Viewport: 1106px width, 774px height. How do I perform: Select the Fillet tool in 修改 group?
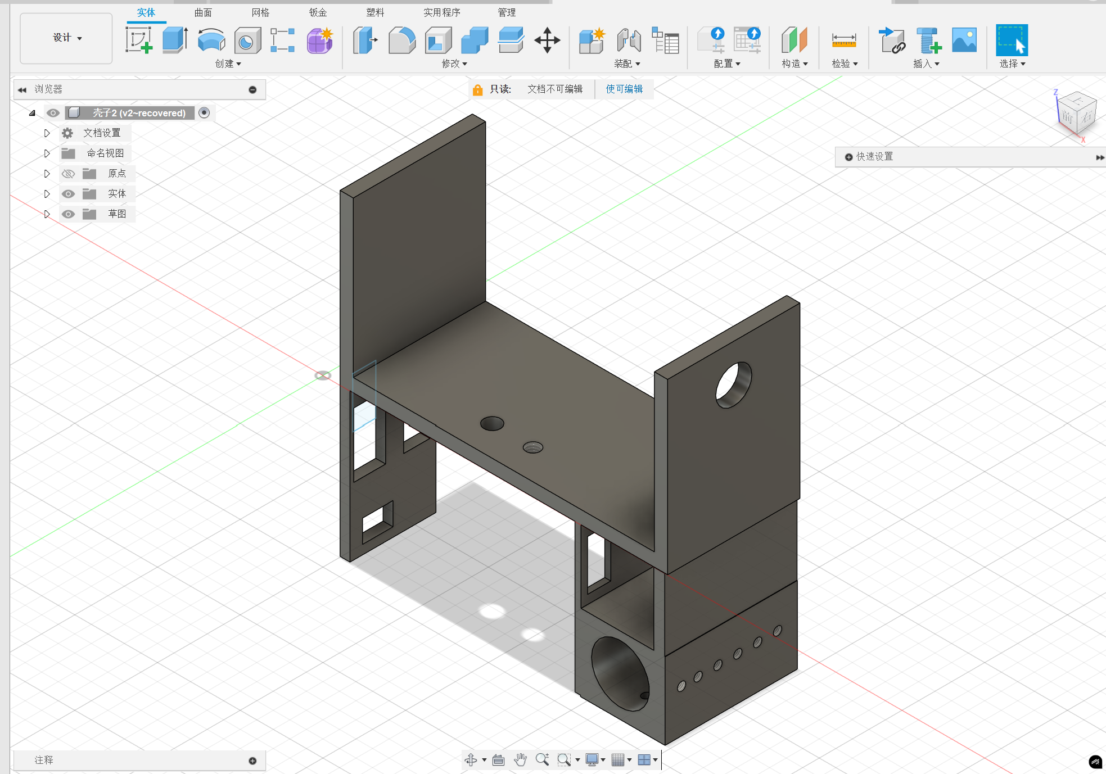[x=401, y=40]
